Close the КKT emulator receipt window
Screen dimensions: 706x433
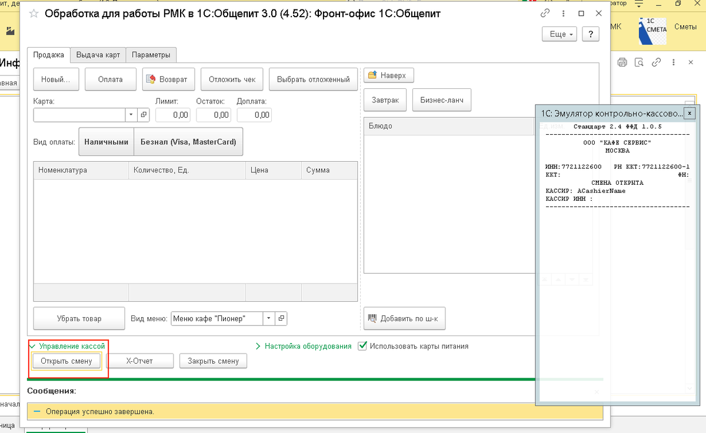[691, 113]
